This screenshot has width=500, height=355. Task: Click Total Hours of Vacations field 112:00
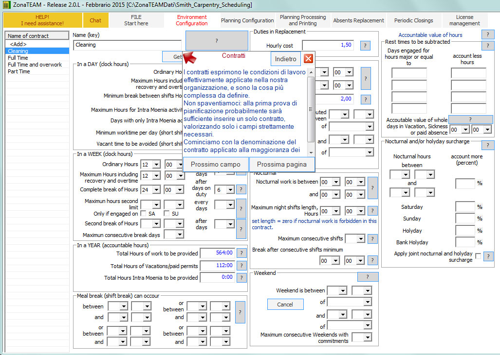pyautogui.click(x=218, y=265)
